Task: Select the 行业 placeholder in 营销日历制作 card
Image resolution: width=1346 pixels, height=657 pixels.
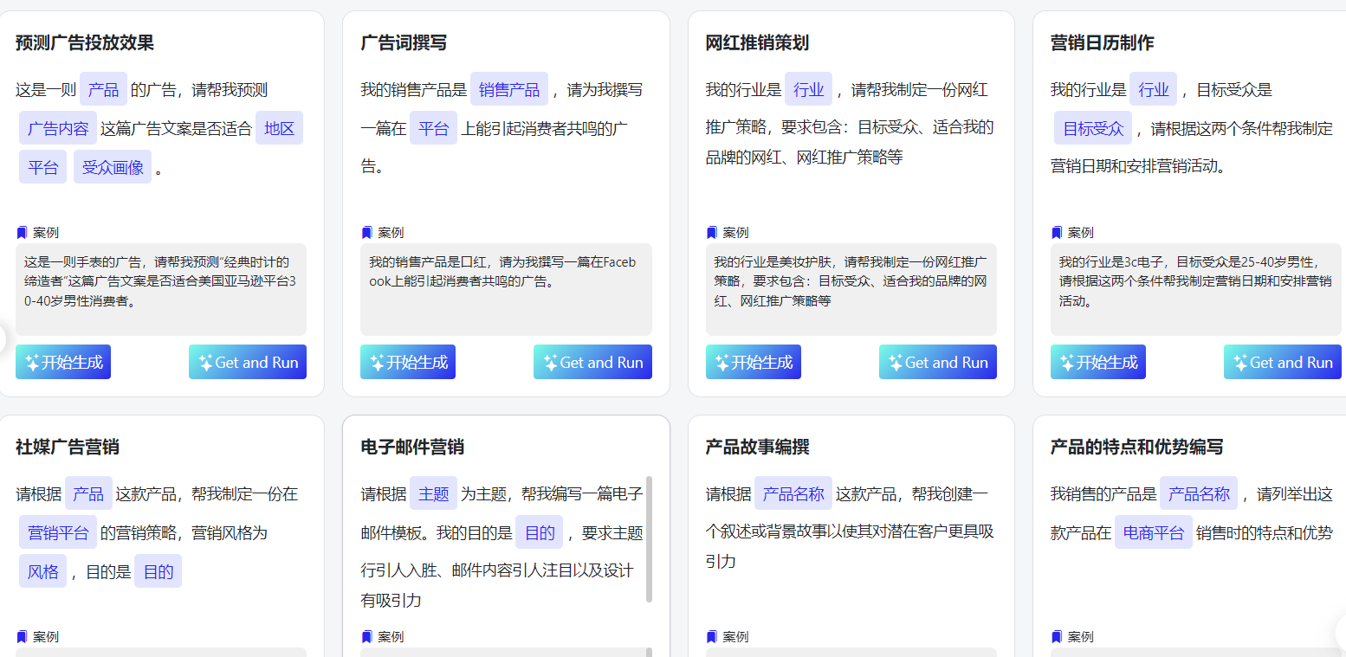Action: pos(1153,89)
